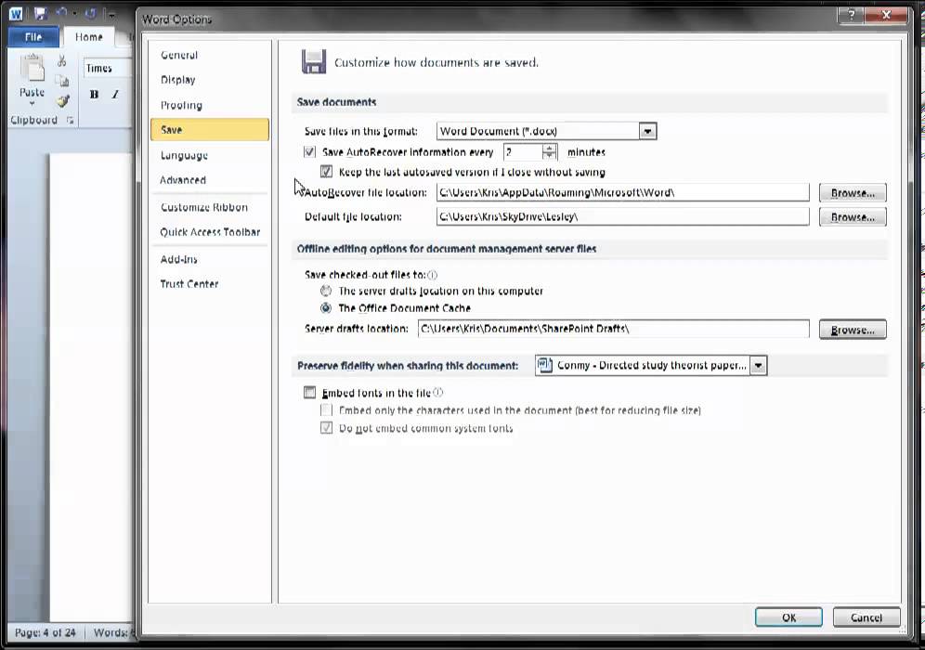925x650 pixels.
Task: Toggle Italic formatting in ribbon
Action: point(115,95)
